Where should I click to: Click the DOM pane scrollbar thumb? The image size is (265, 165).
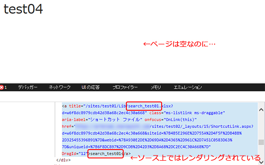point(261,142)
